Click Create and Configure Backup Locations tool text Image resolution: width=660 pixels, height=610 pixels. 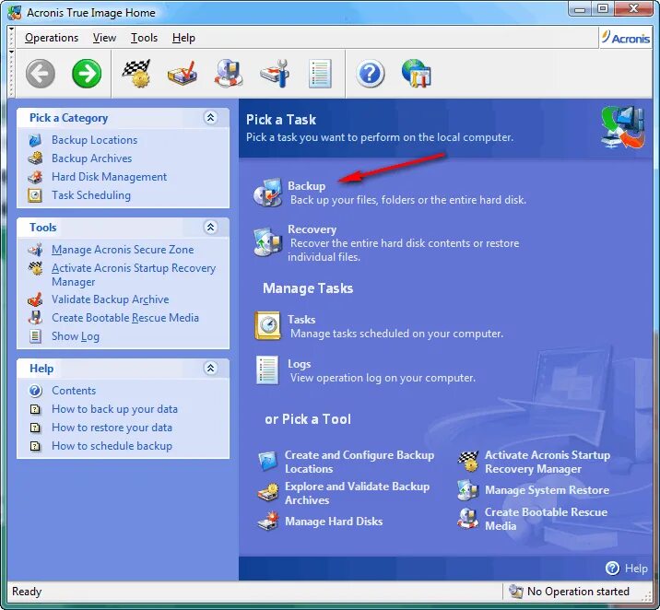(x=359, y=462)
